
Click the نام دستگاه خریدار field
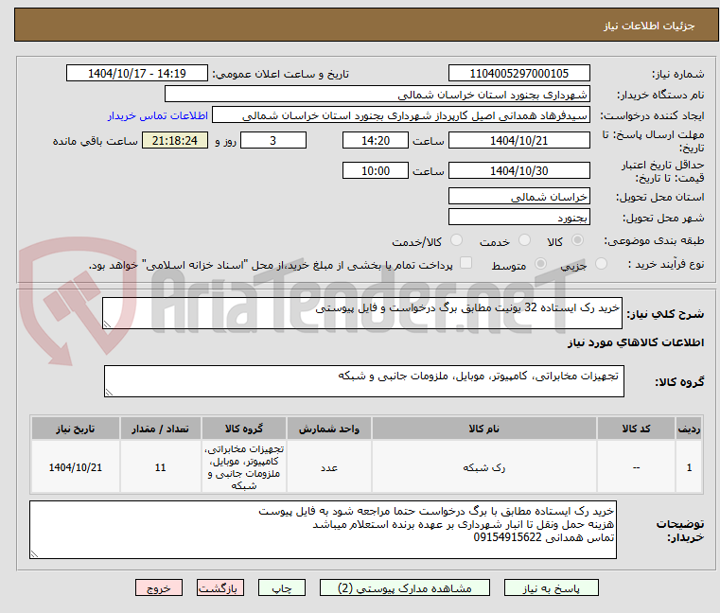click(377, 95)
